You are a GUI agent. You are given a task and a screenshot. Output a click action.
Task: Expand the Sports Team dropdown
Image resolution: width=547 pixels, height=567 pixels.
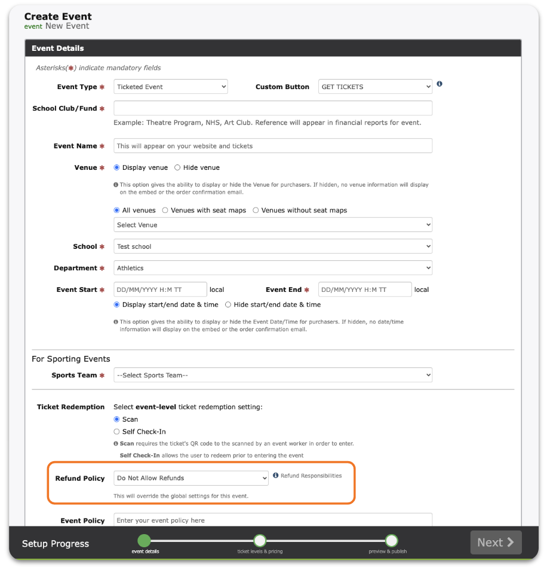273,376
